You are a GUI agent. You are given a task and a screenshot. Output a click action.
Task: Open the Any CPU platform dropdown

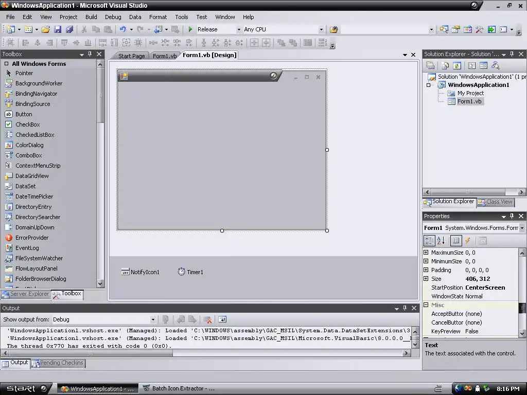pos(321,29)
